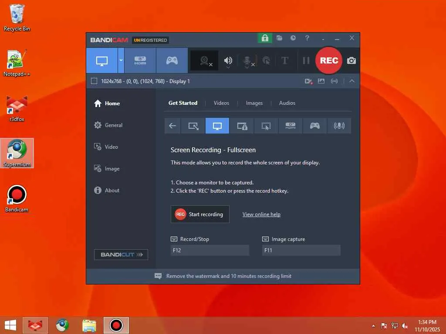Open File Explorer from taskbar

89,325
